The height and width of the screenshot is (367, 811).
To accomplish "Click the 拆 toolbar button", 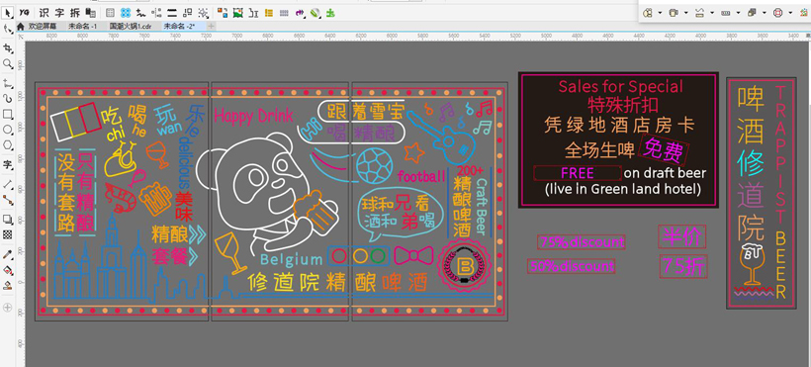I will 75,13.
